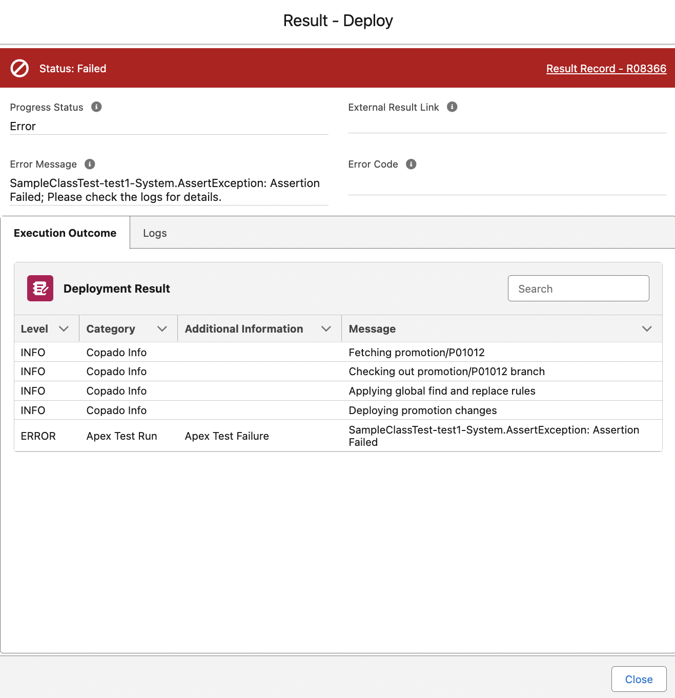Click the Deployment Result search field
The image size is (675, 698).
point(578,289)
